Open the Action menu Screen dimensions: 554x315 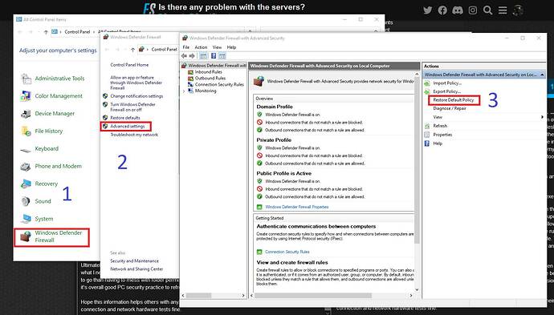point(201,47)
